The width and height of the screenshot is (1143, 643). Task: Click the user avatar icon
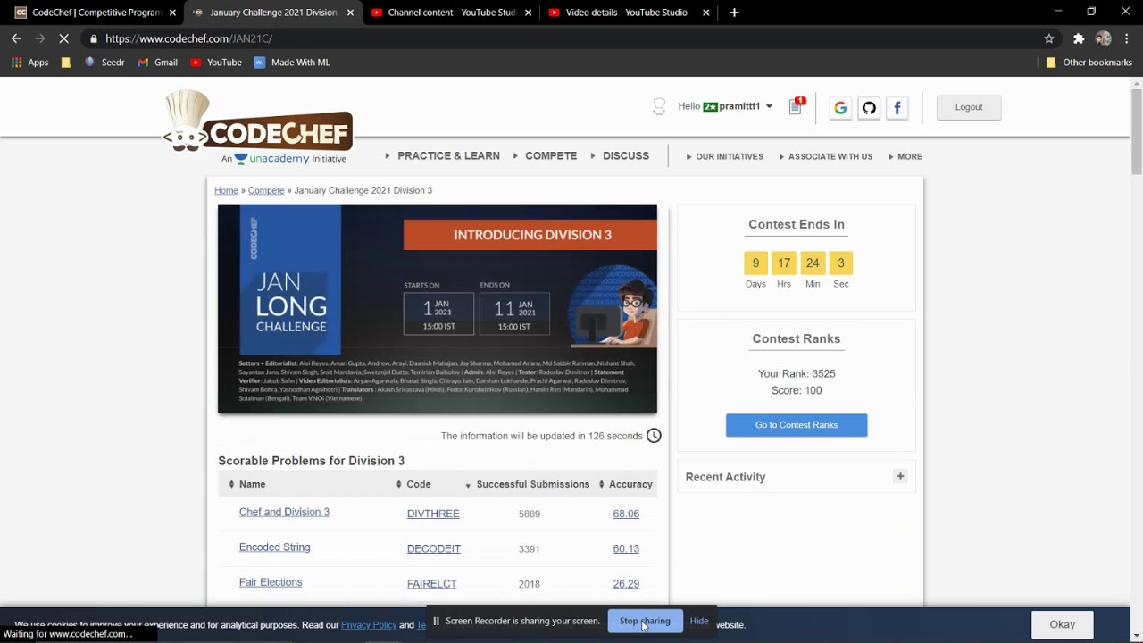(x=659, y=106)
